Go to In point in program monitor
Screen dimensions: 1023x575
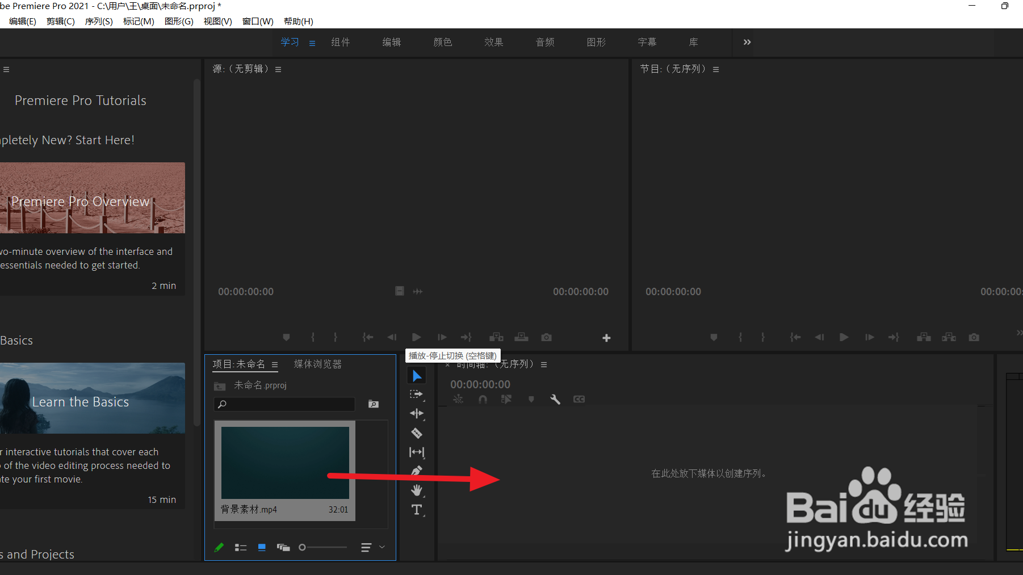pyautogui.click(x=795, y=337)
